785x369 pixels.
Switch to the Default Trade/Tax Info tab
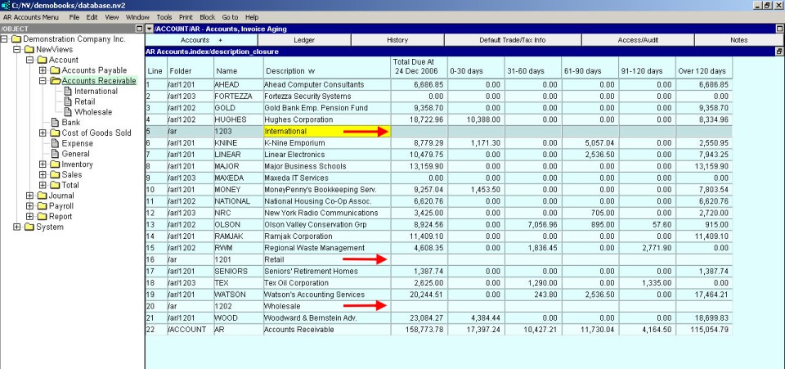coord(512,40)
